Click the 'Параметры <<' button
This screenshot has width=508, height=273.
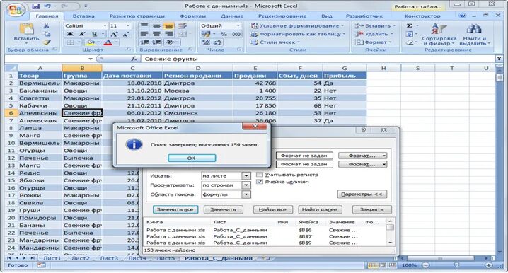[362, 194]
